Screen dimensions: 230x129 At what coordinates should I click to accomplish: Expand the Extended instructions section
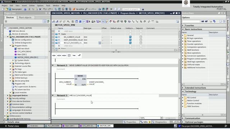pyautogui.click(x=183, y=88)
